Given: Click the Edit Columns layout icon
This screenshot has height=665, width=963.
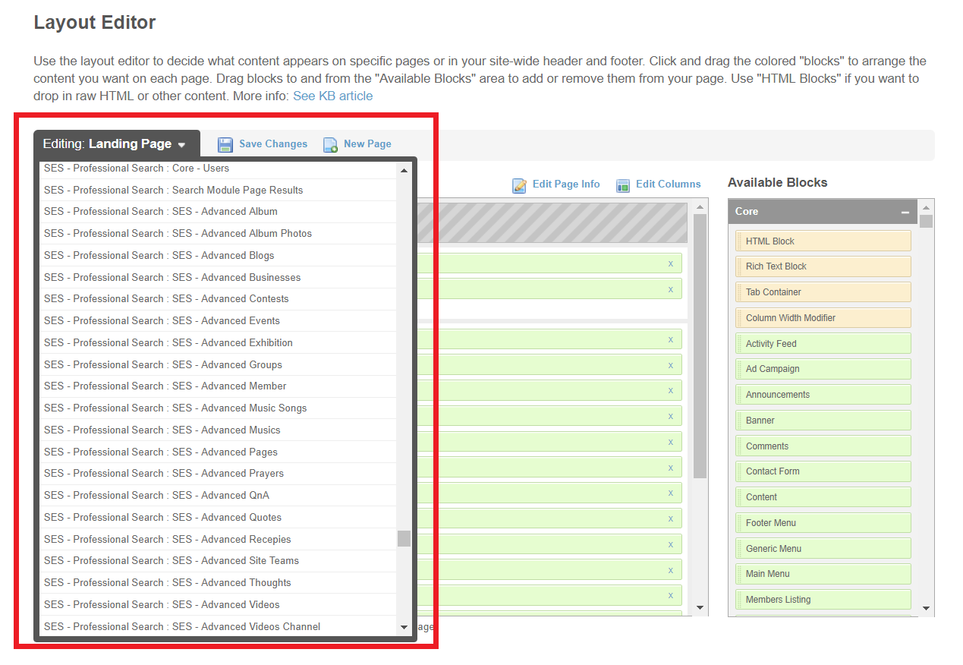Looking at the screenshot, I should [x=623, y=185].
